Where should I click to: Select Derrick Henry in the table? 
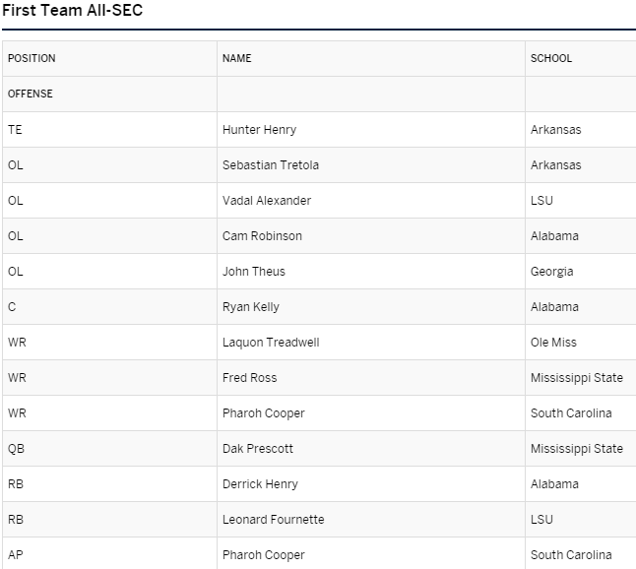260,484
